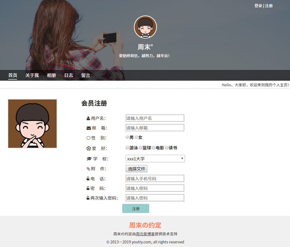Screen dimensions: 290x247
Task: Click the lock icon beside 密码 label
Action: coord(88,188)
